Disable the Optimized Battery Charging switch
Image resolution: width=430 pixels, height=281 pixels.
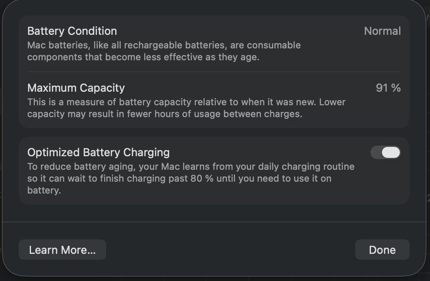385,153
